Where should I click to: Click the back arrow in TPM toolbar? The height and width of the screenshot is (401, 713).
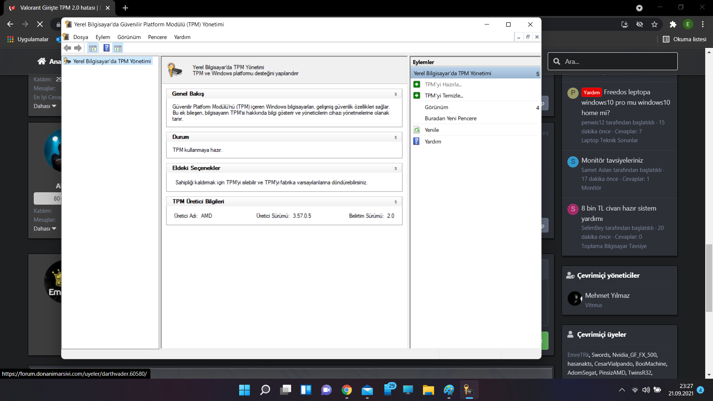click(x=67, y=48)
